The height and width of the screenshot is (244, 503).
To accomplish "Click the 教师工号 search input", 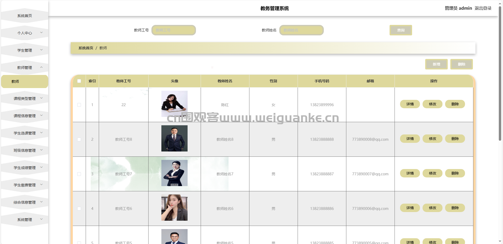I will pyautogui.click(x=174, y=30).
